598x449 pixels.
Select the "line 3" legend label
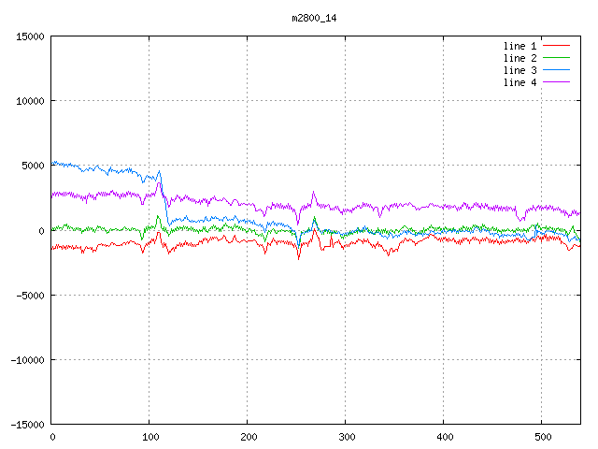520,70
